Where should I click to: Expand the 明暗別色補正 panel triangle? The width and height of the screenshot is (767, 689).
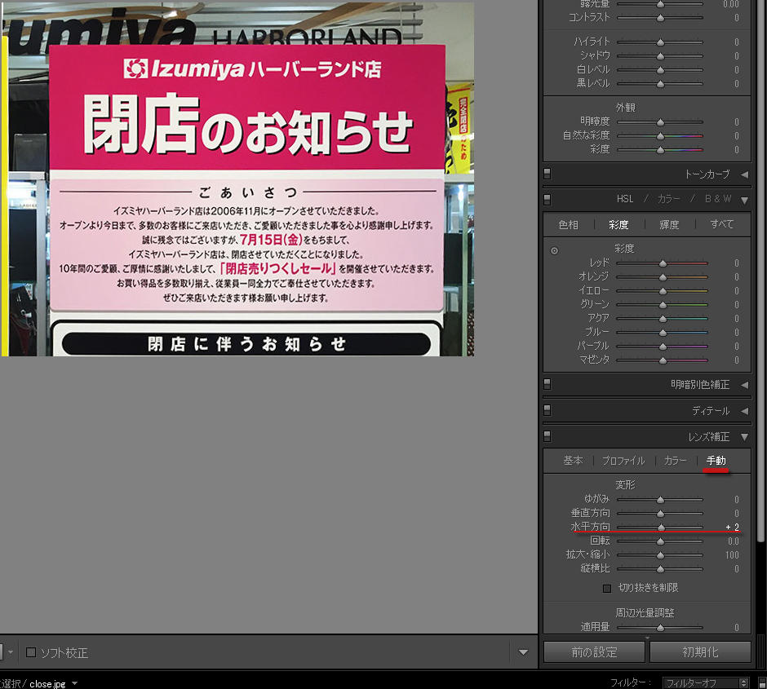point(744,385)
